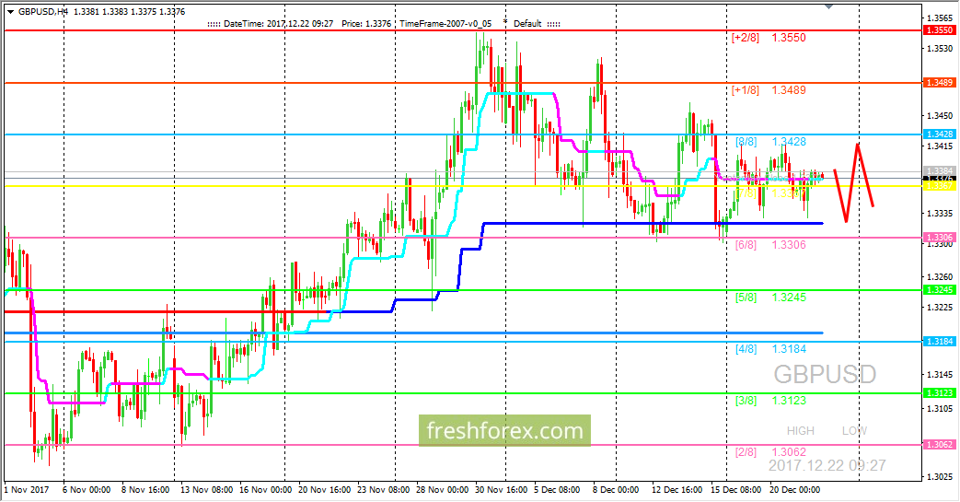
Task: Click the 12 Dec 16:00 time axis label
Action: pos(677,490)
